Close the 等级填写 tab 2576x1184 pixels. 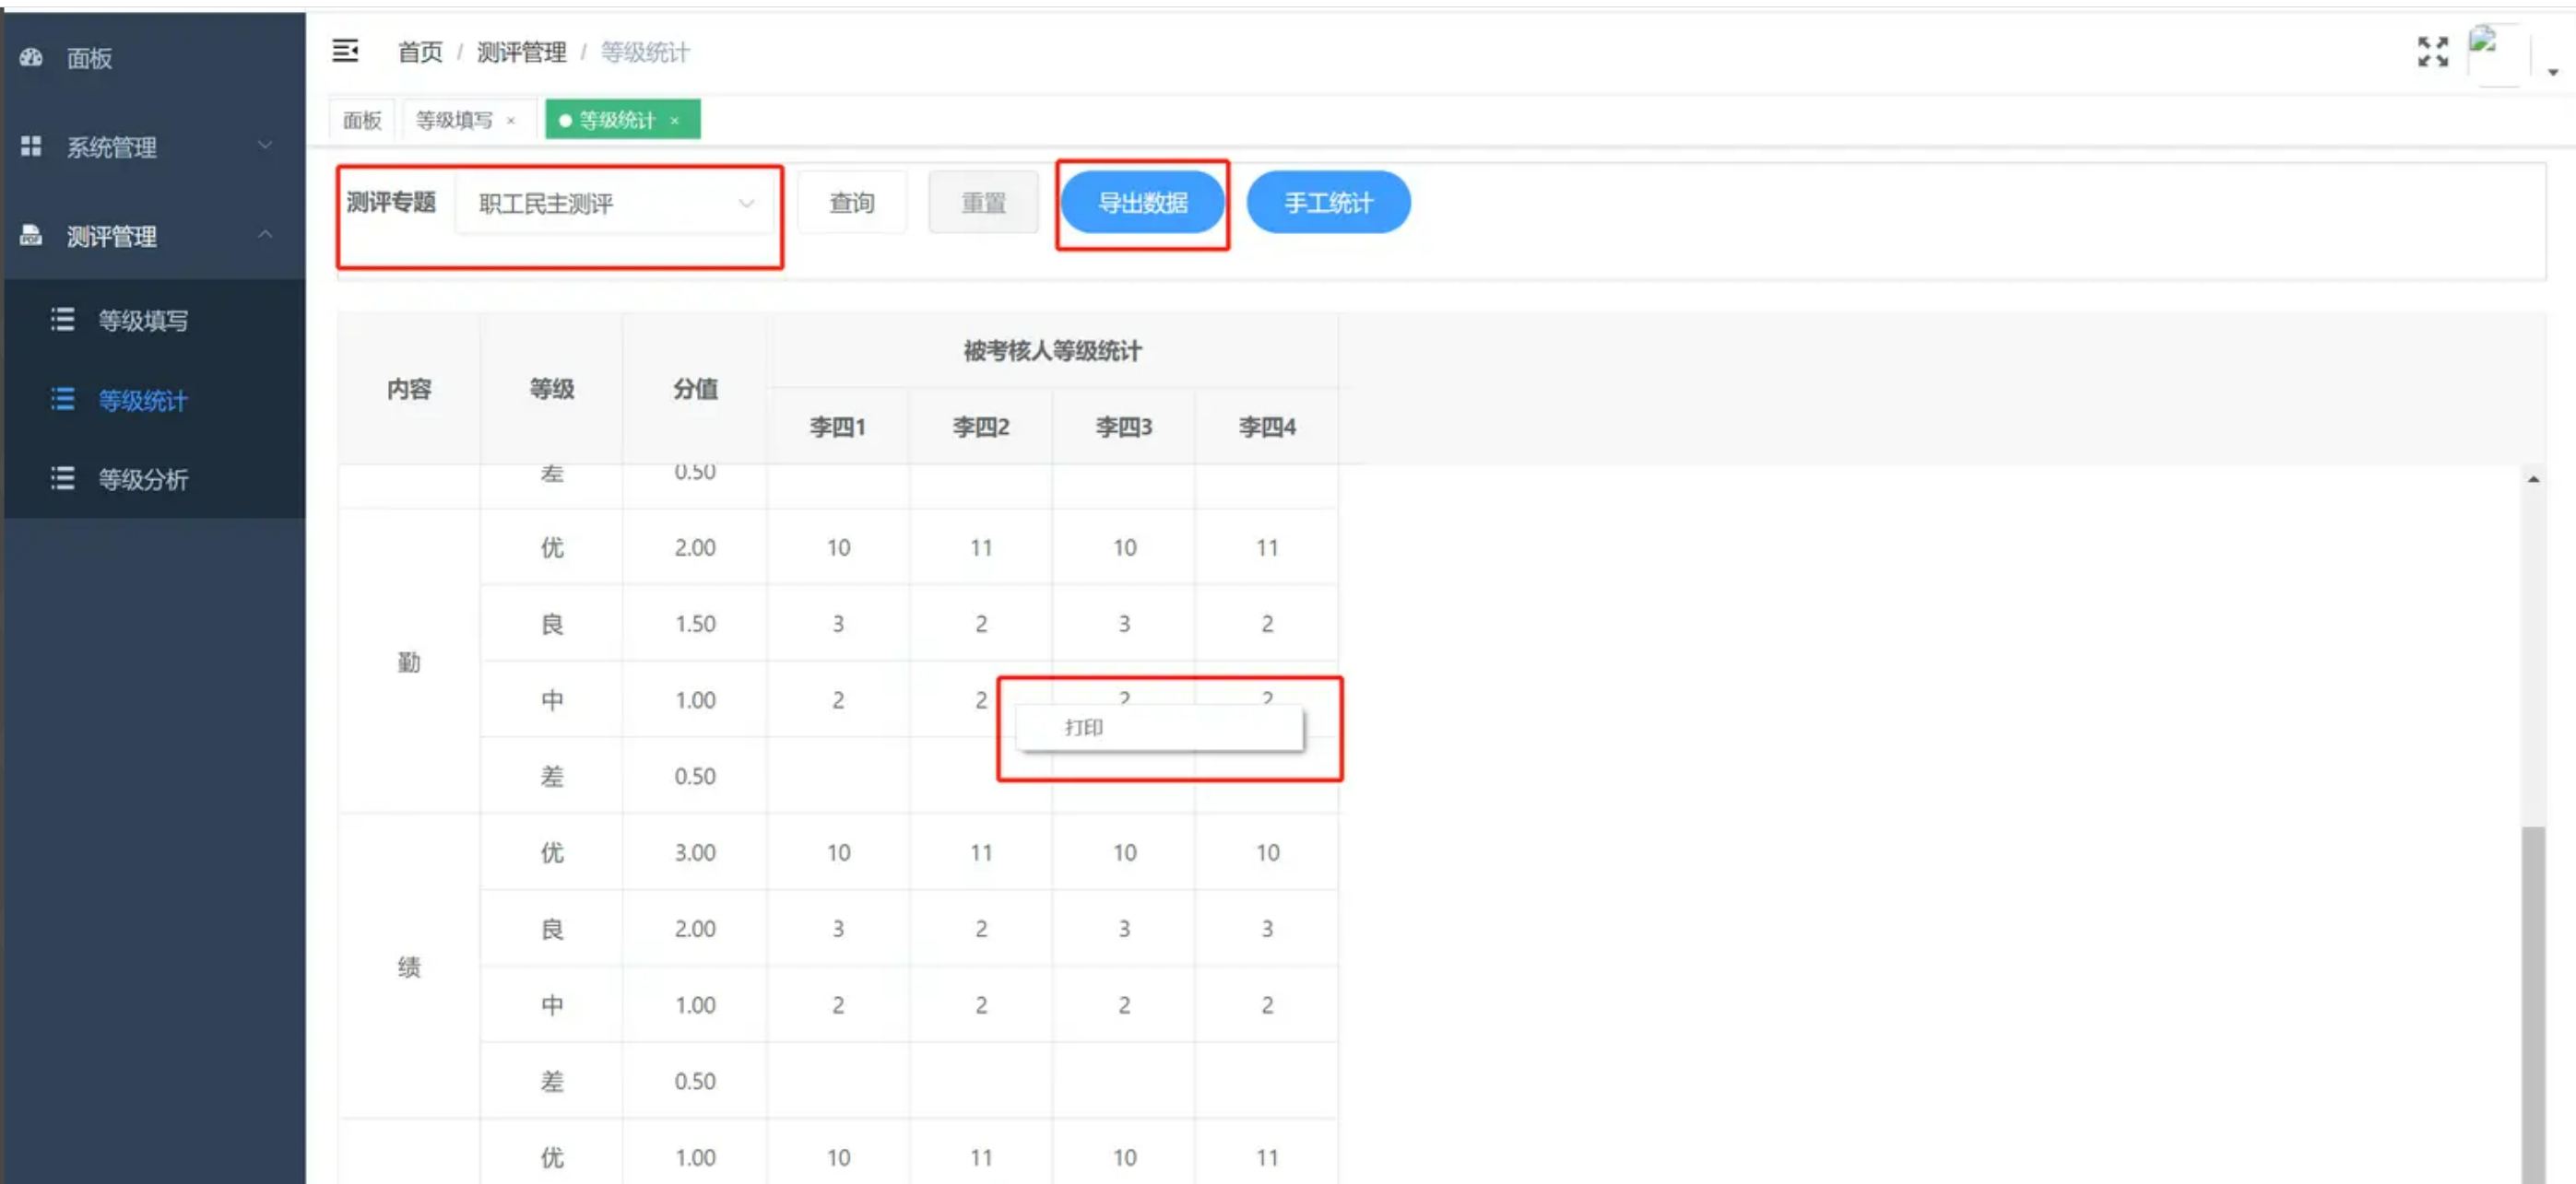[x=511, y=119]
